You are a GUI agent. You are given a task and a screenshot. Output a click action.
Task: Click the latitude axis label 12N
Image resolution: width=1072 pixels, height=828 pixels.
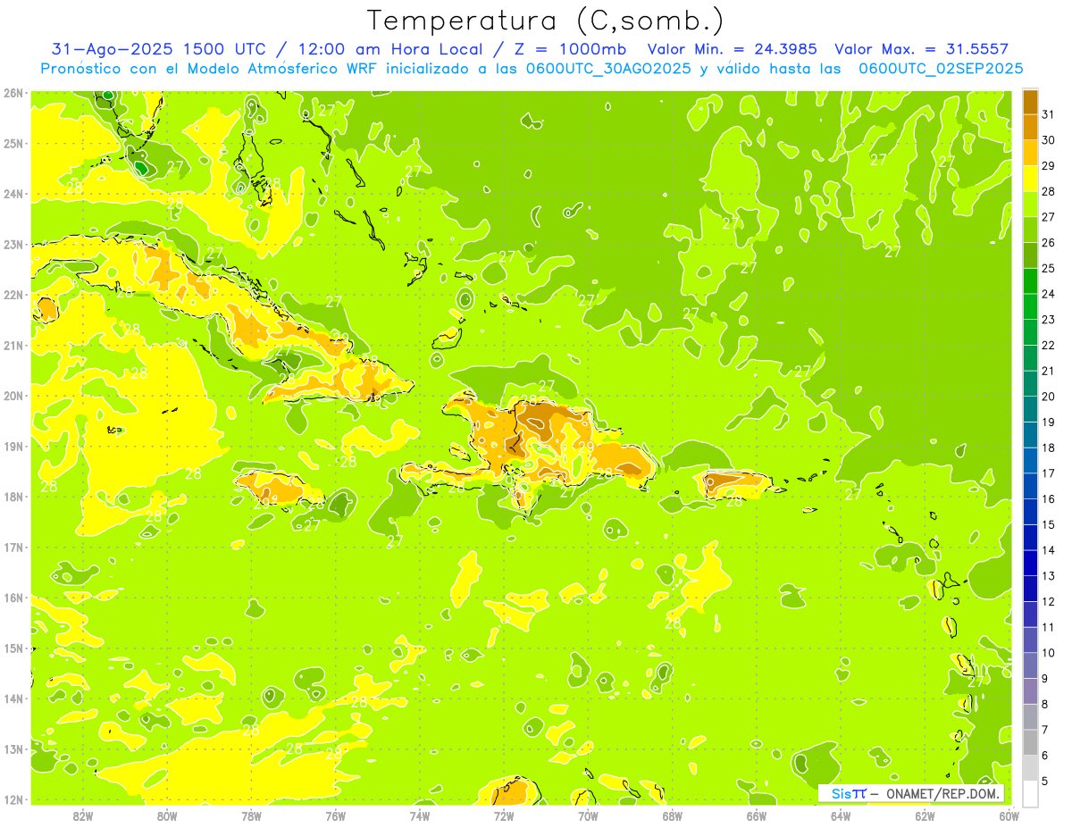pos(13,799)
